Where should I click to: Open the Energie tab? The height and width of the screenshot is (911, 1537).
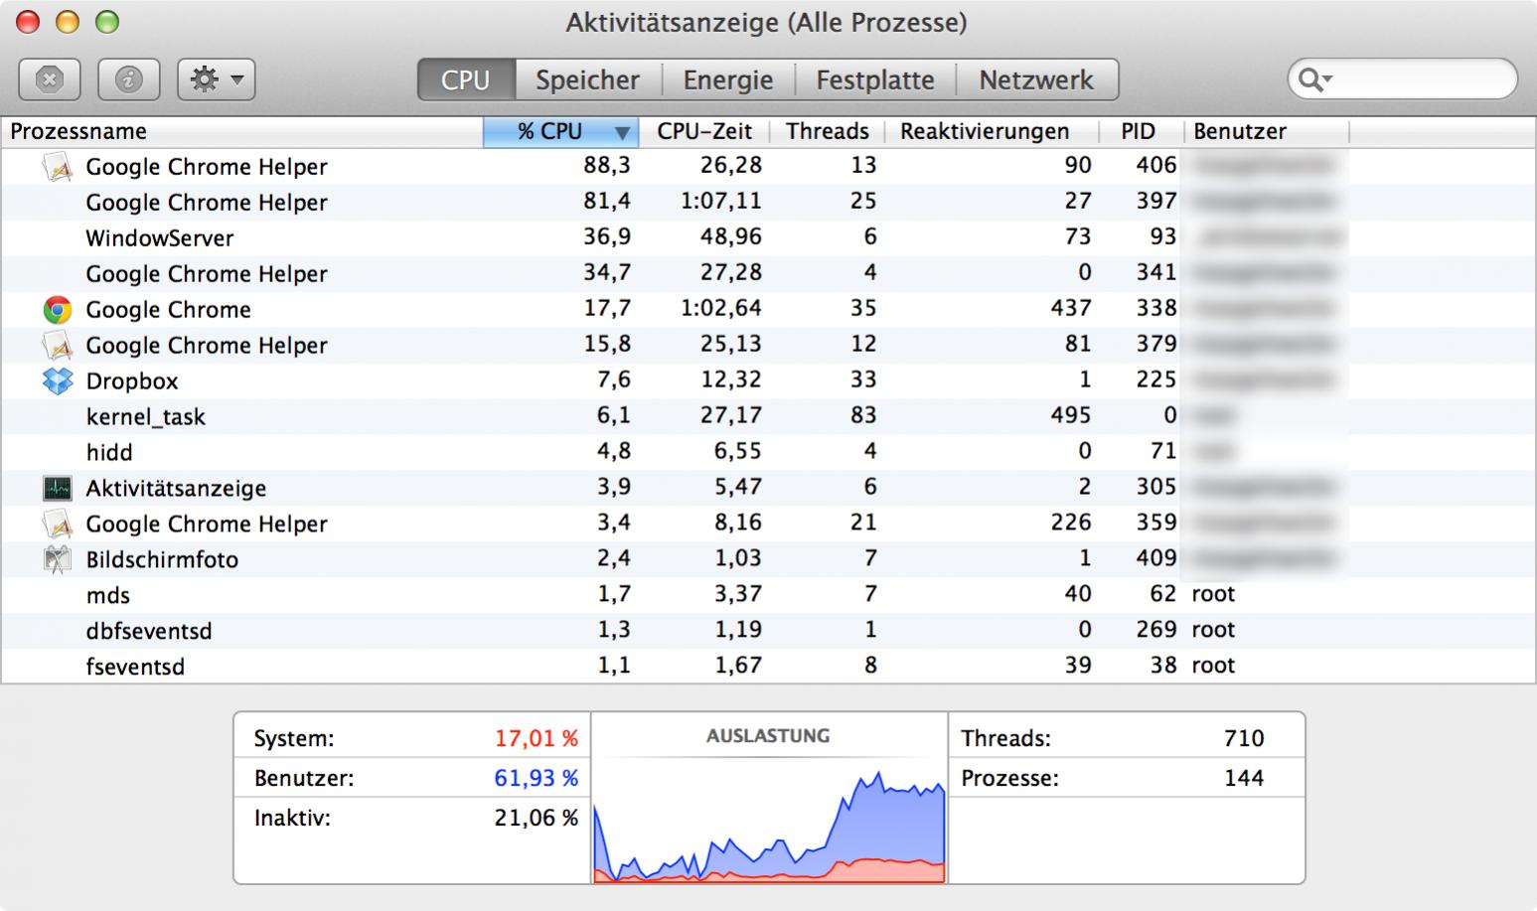728,79
